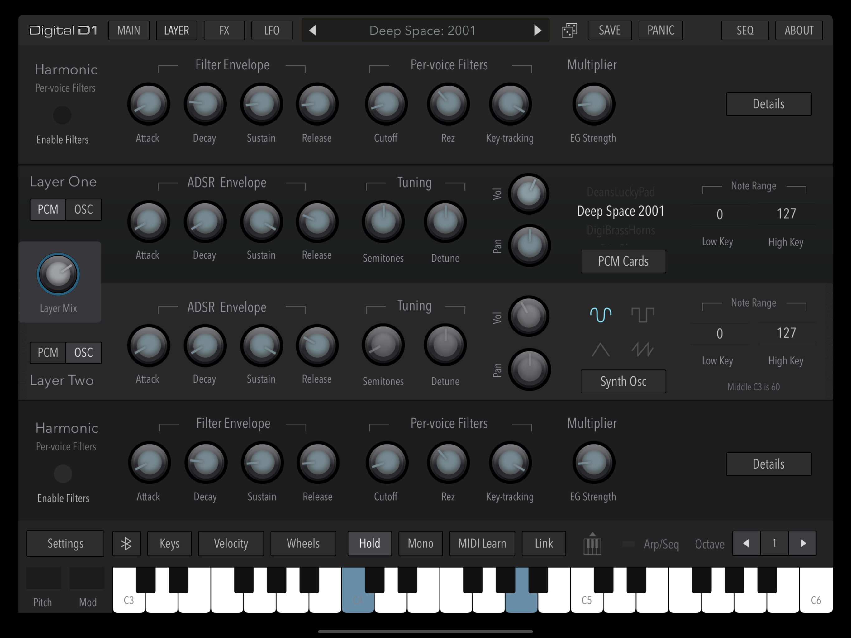Select DeansLuckyPad in PCM list
Viewport: 851px width, 638px height.
point(620,192)
